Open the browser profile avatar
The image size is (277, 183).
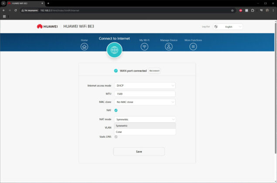click(267, 10)
